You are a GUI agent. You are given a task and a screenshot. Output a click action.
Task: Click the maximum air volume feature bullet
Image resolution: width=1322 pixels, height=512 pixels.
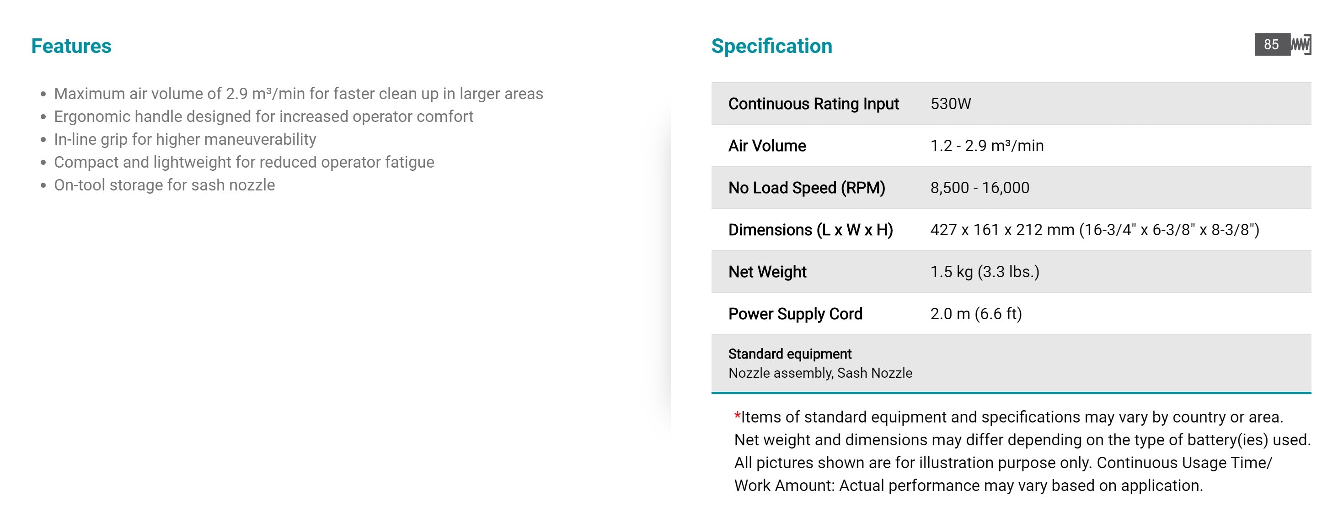coord(298,94)
